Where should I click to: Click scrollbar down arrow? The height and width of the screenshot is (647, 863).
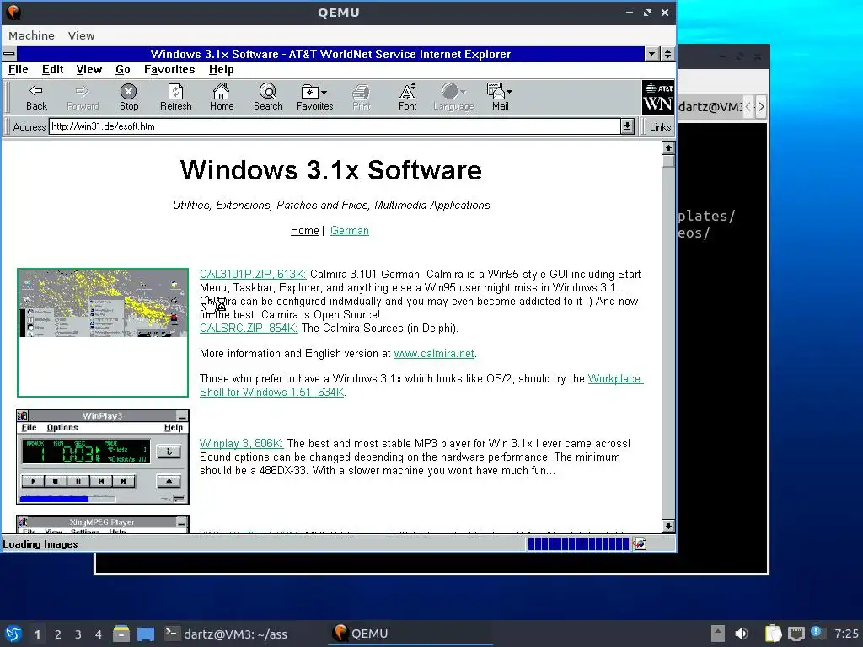click(668, 526)
